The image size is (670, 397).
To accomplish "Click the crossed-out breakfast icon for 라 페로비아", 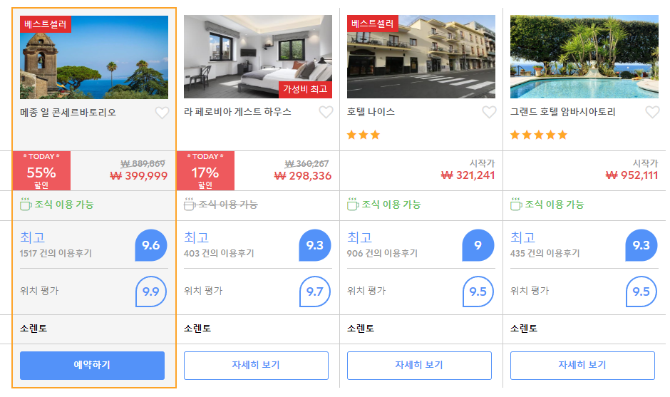I will 190,205.
